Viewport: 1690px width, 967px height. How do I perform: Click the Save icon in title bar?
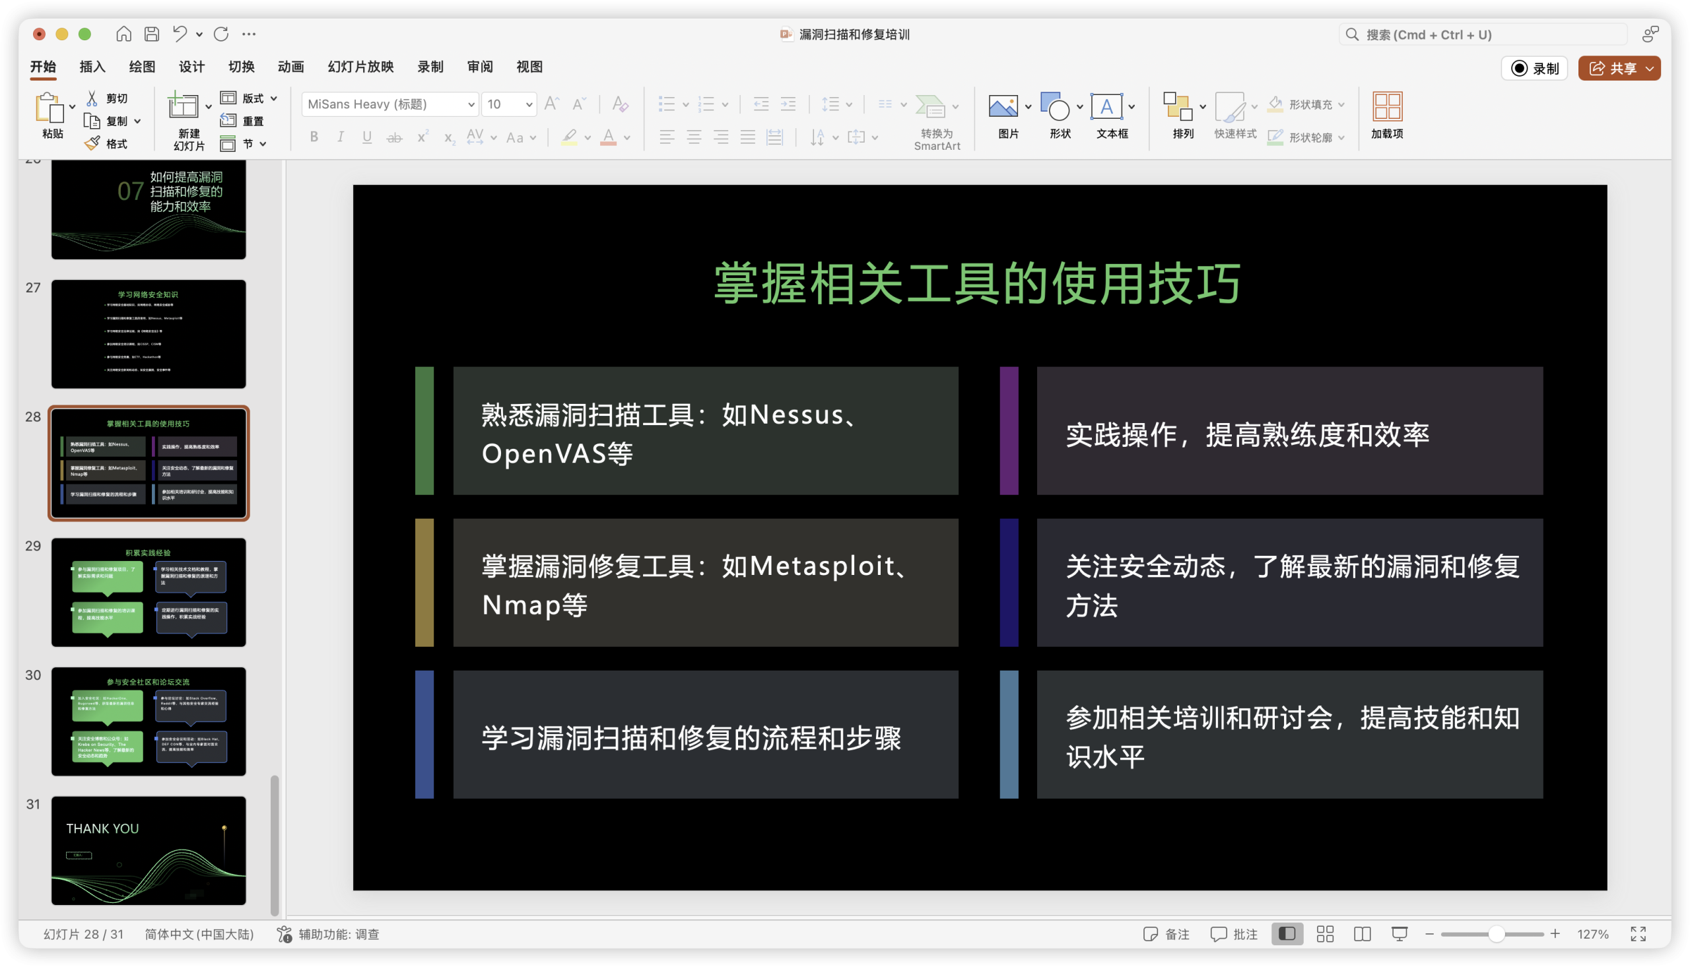pos(152,34)
